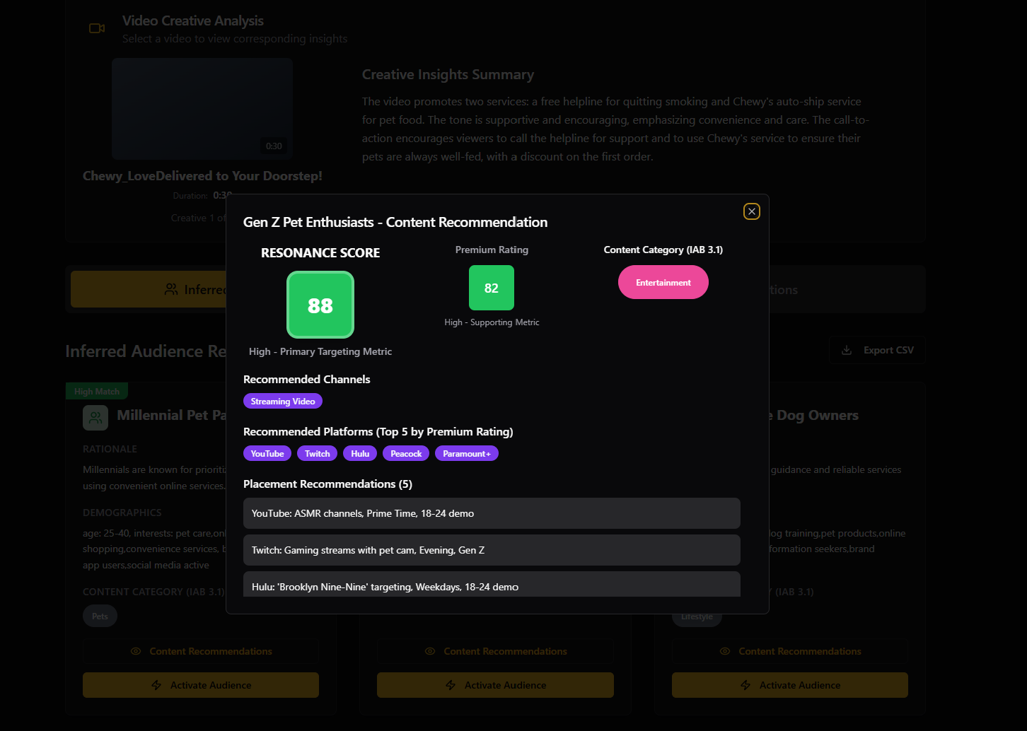Click the lightning icon on the Dog Owners Activate Audience
The image size is (1027, 731).
pos(745,685)
